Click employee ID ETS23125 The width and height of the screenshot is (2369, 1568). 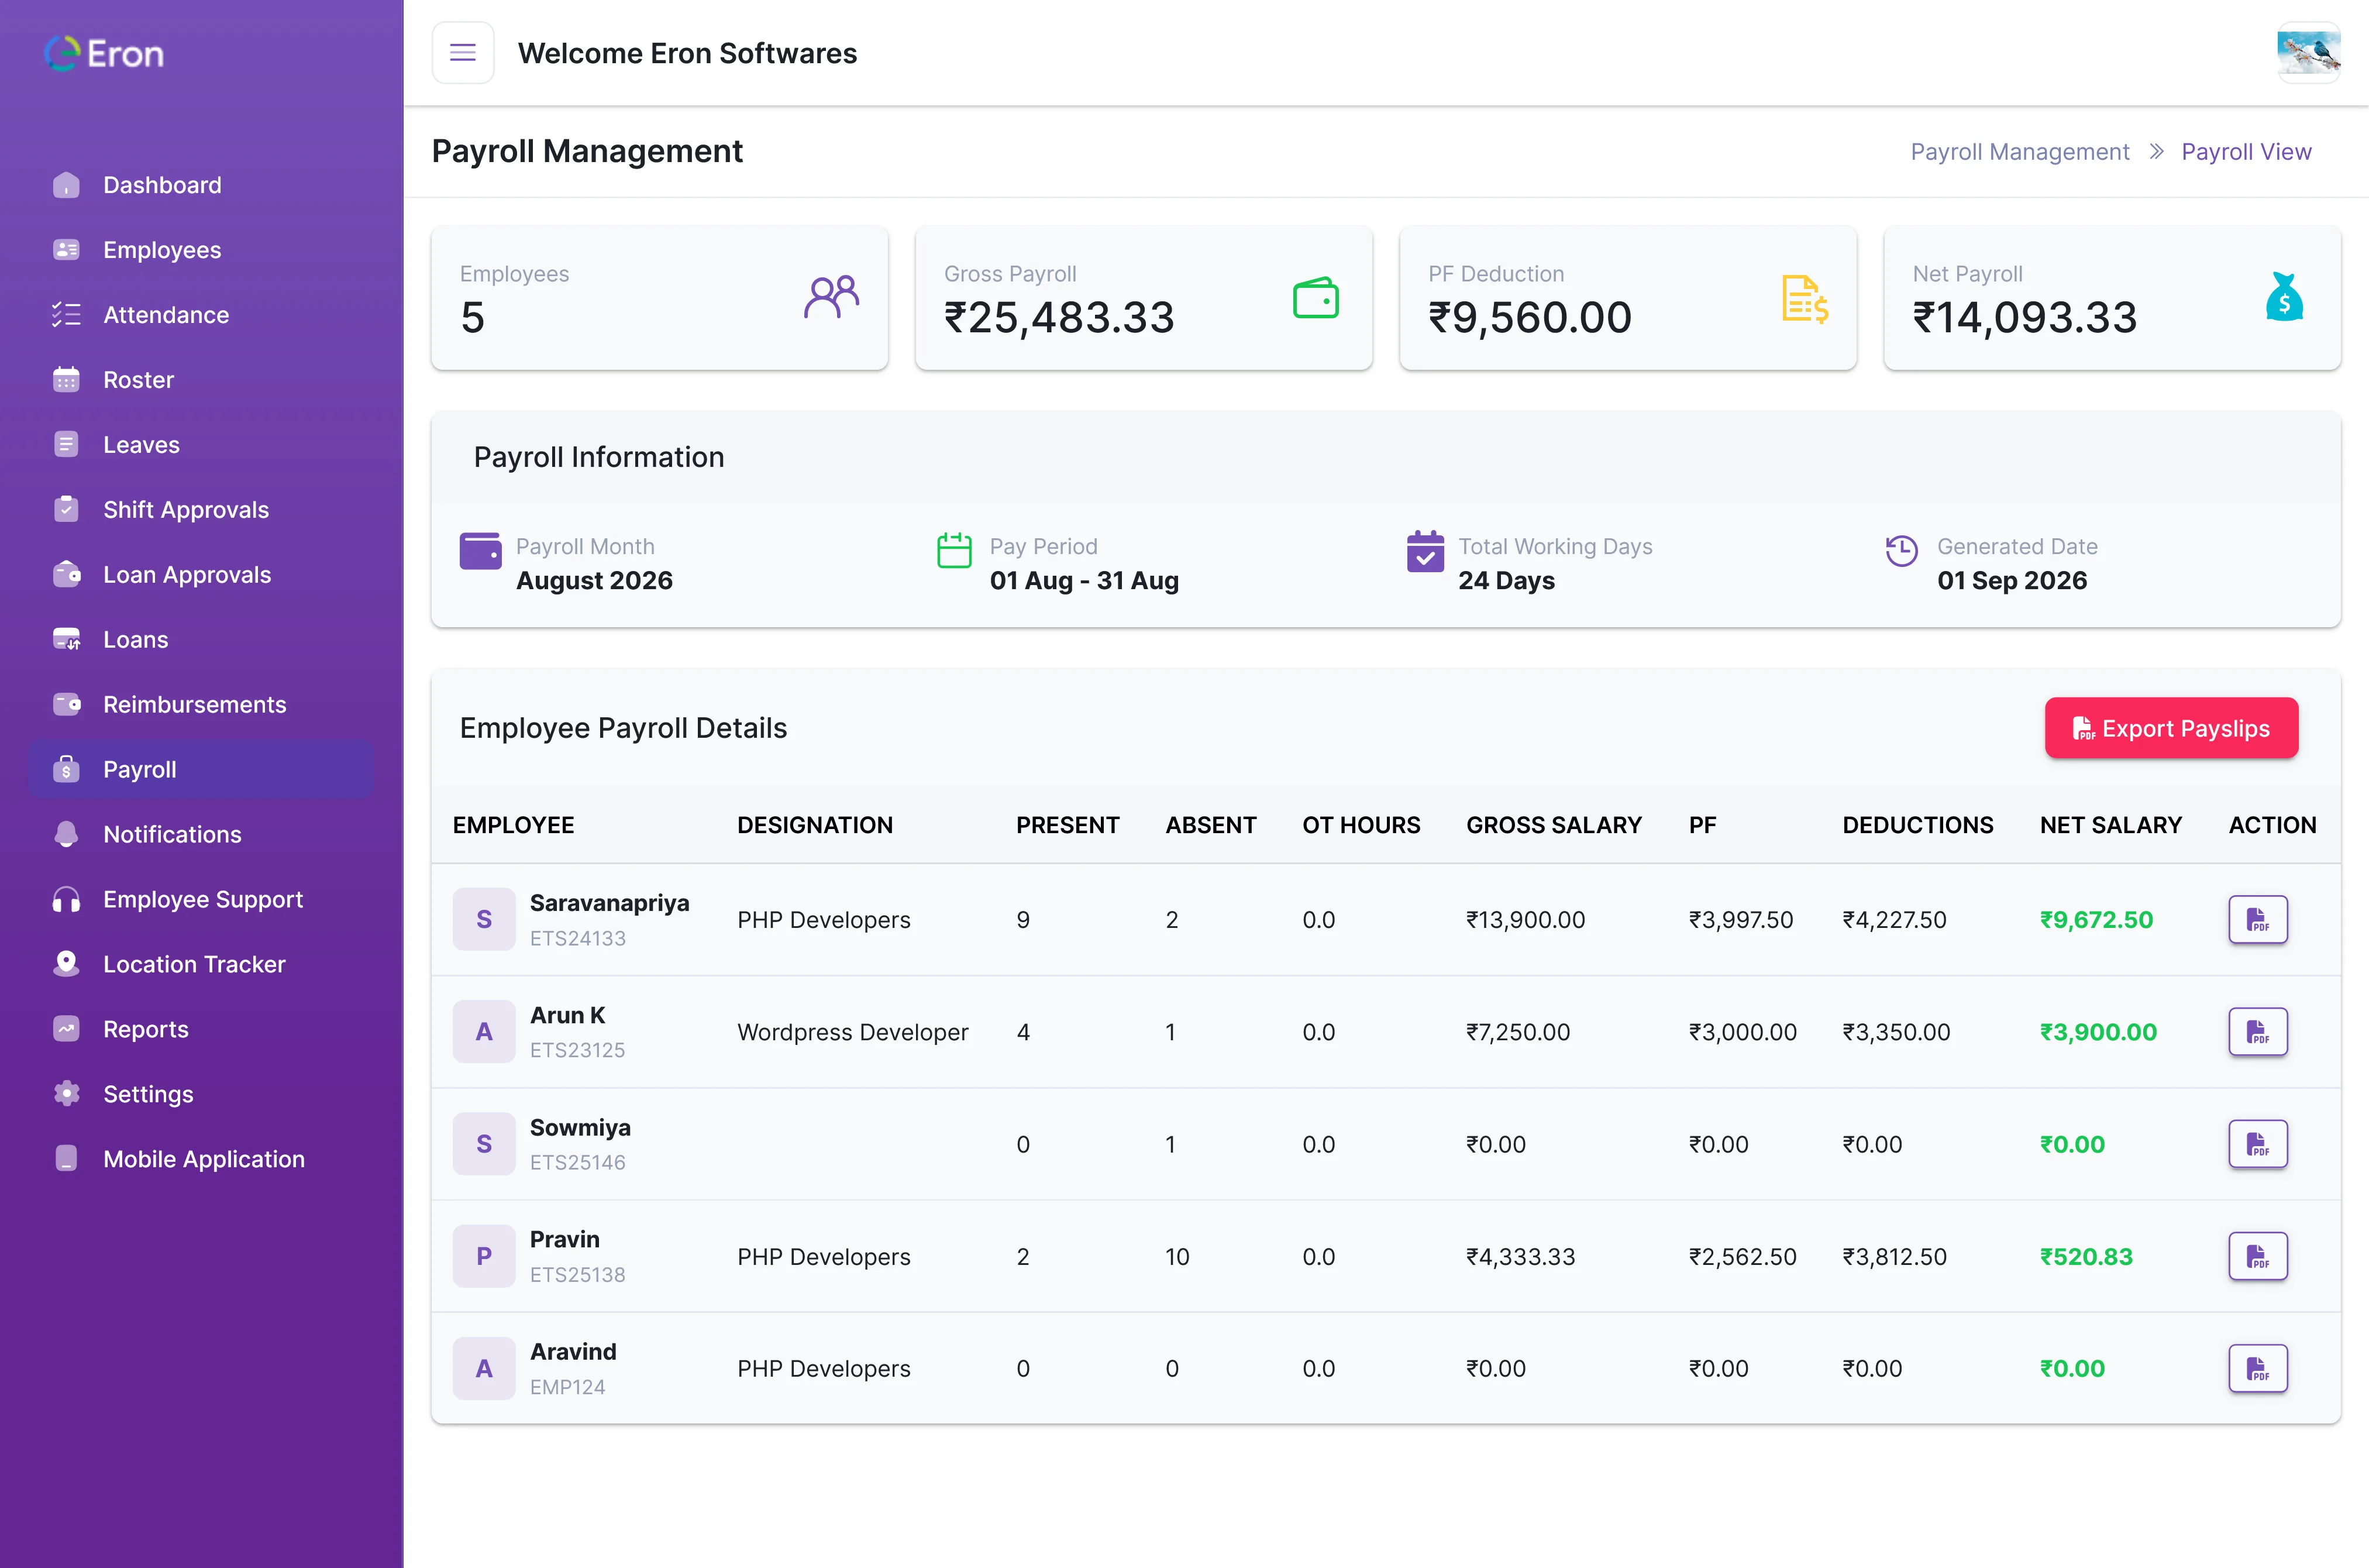click(577, 1050)
